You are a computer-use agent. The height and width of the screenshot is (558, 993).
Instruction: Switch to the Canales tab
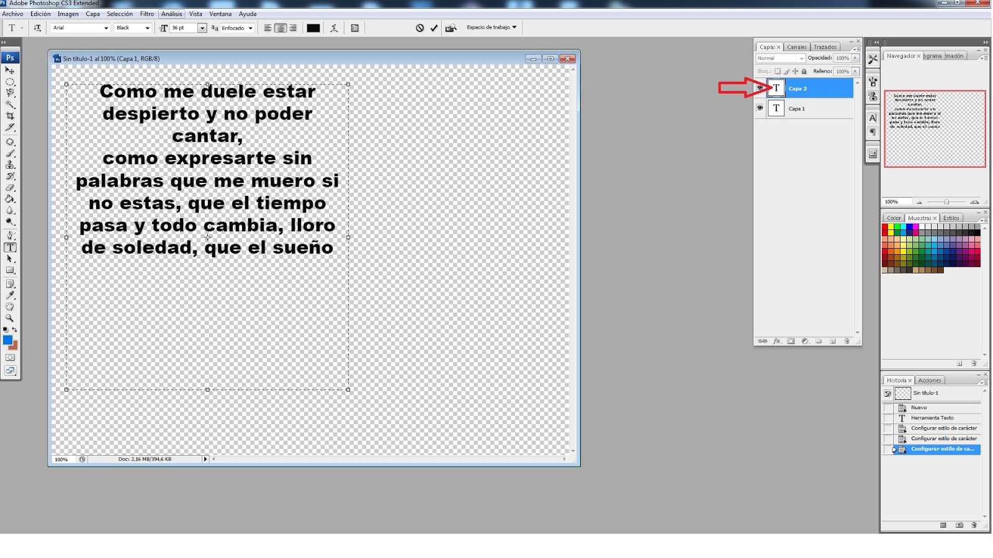pos(796,47)
